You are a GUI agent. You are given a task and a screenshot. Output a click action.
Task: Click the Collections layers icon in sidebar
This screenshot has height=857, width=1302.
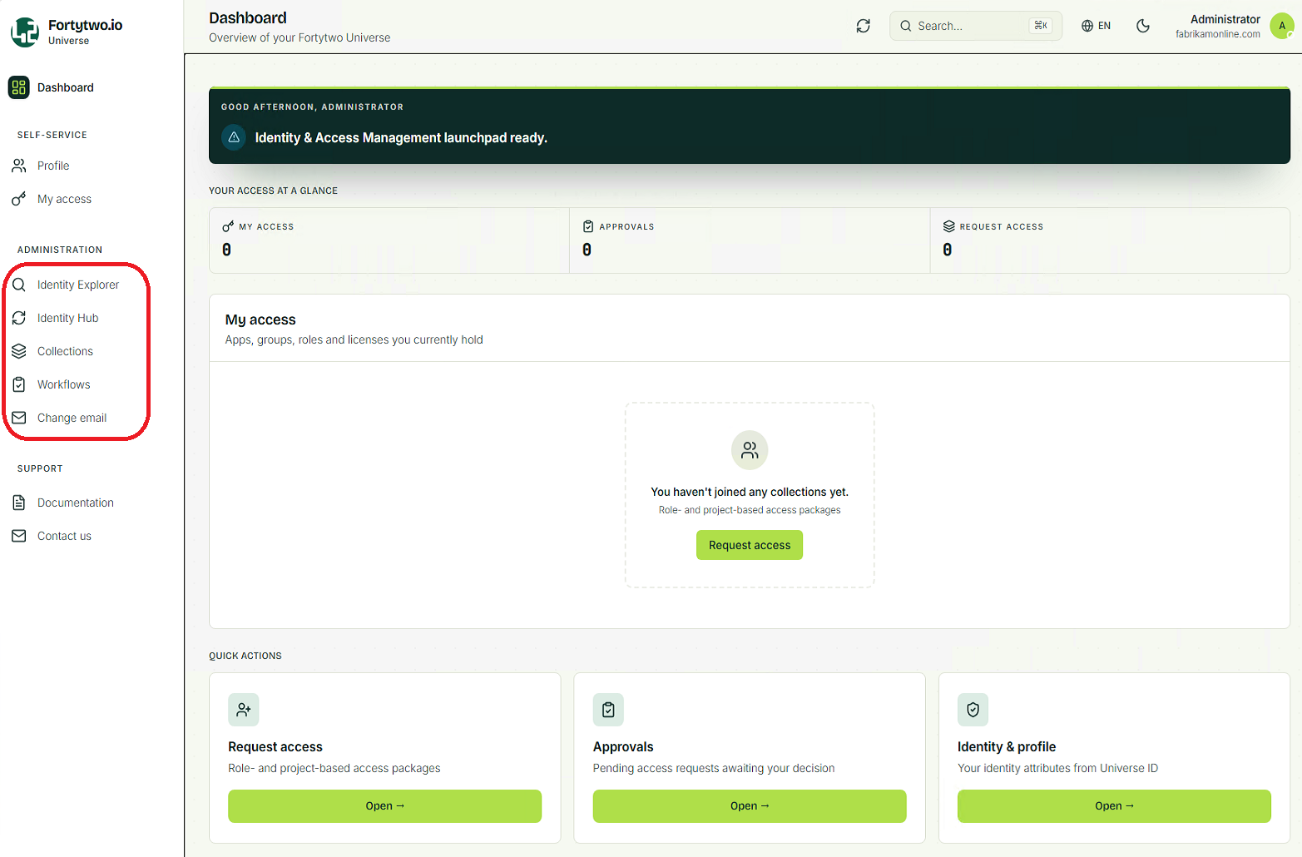19,351
